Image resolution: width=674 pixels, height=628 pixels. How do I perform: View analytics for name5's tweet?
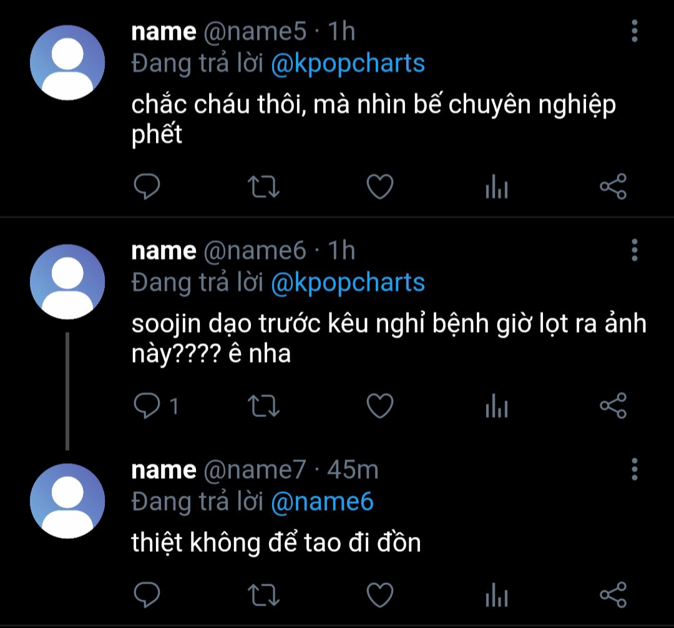click(x=497, y=187)
